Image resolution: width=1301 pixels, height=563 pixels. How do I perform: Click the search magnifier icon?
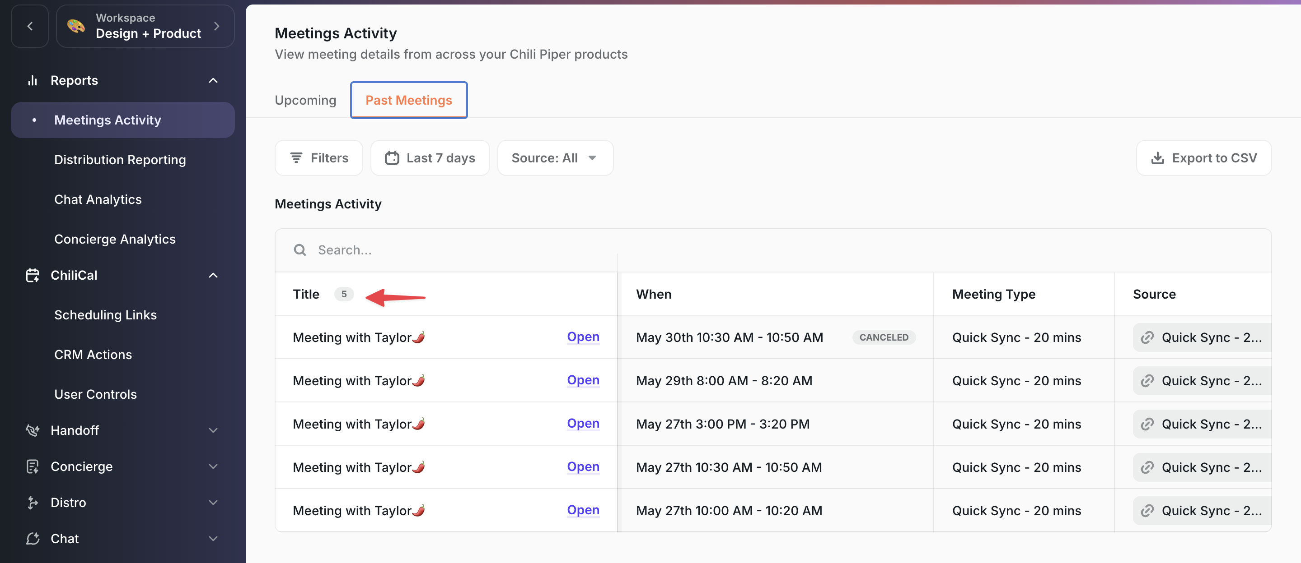point(300,250)
